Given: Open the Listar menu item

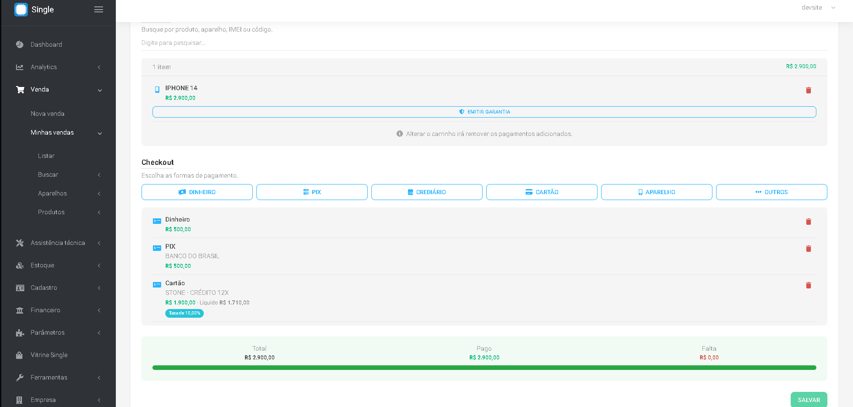Looking at the screenshot, I should pos(46,156).
